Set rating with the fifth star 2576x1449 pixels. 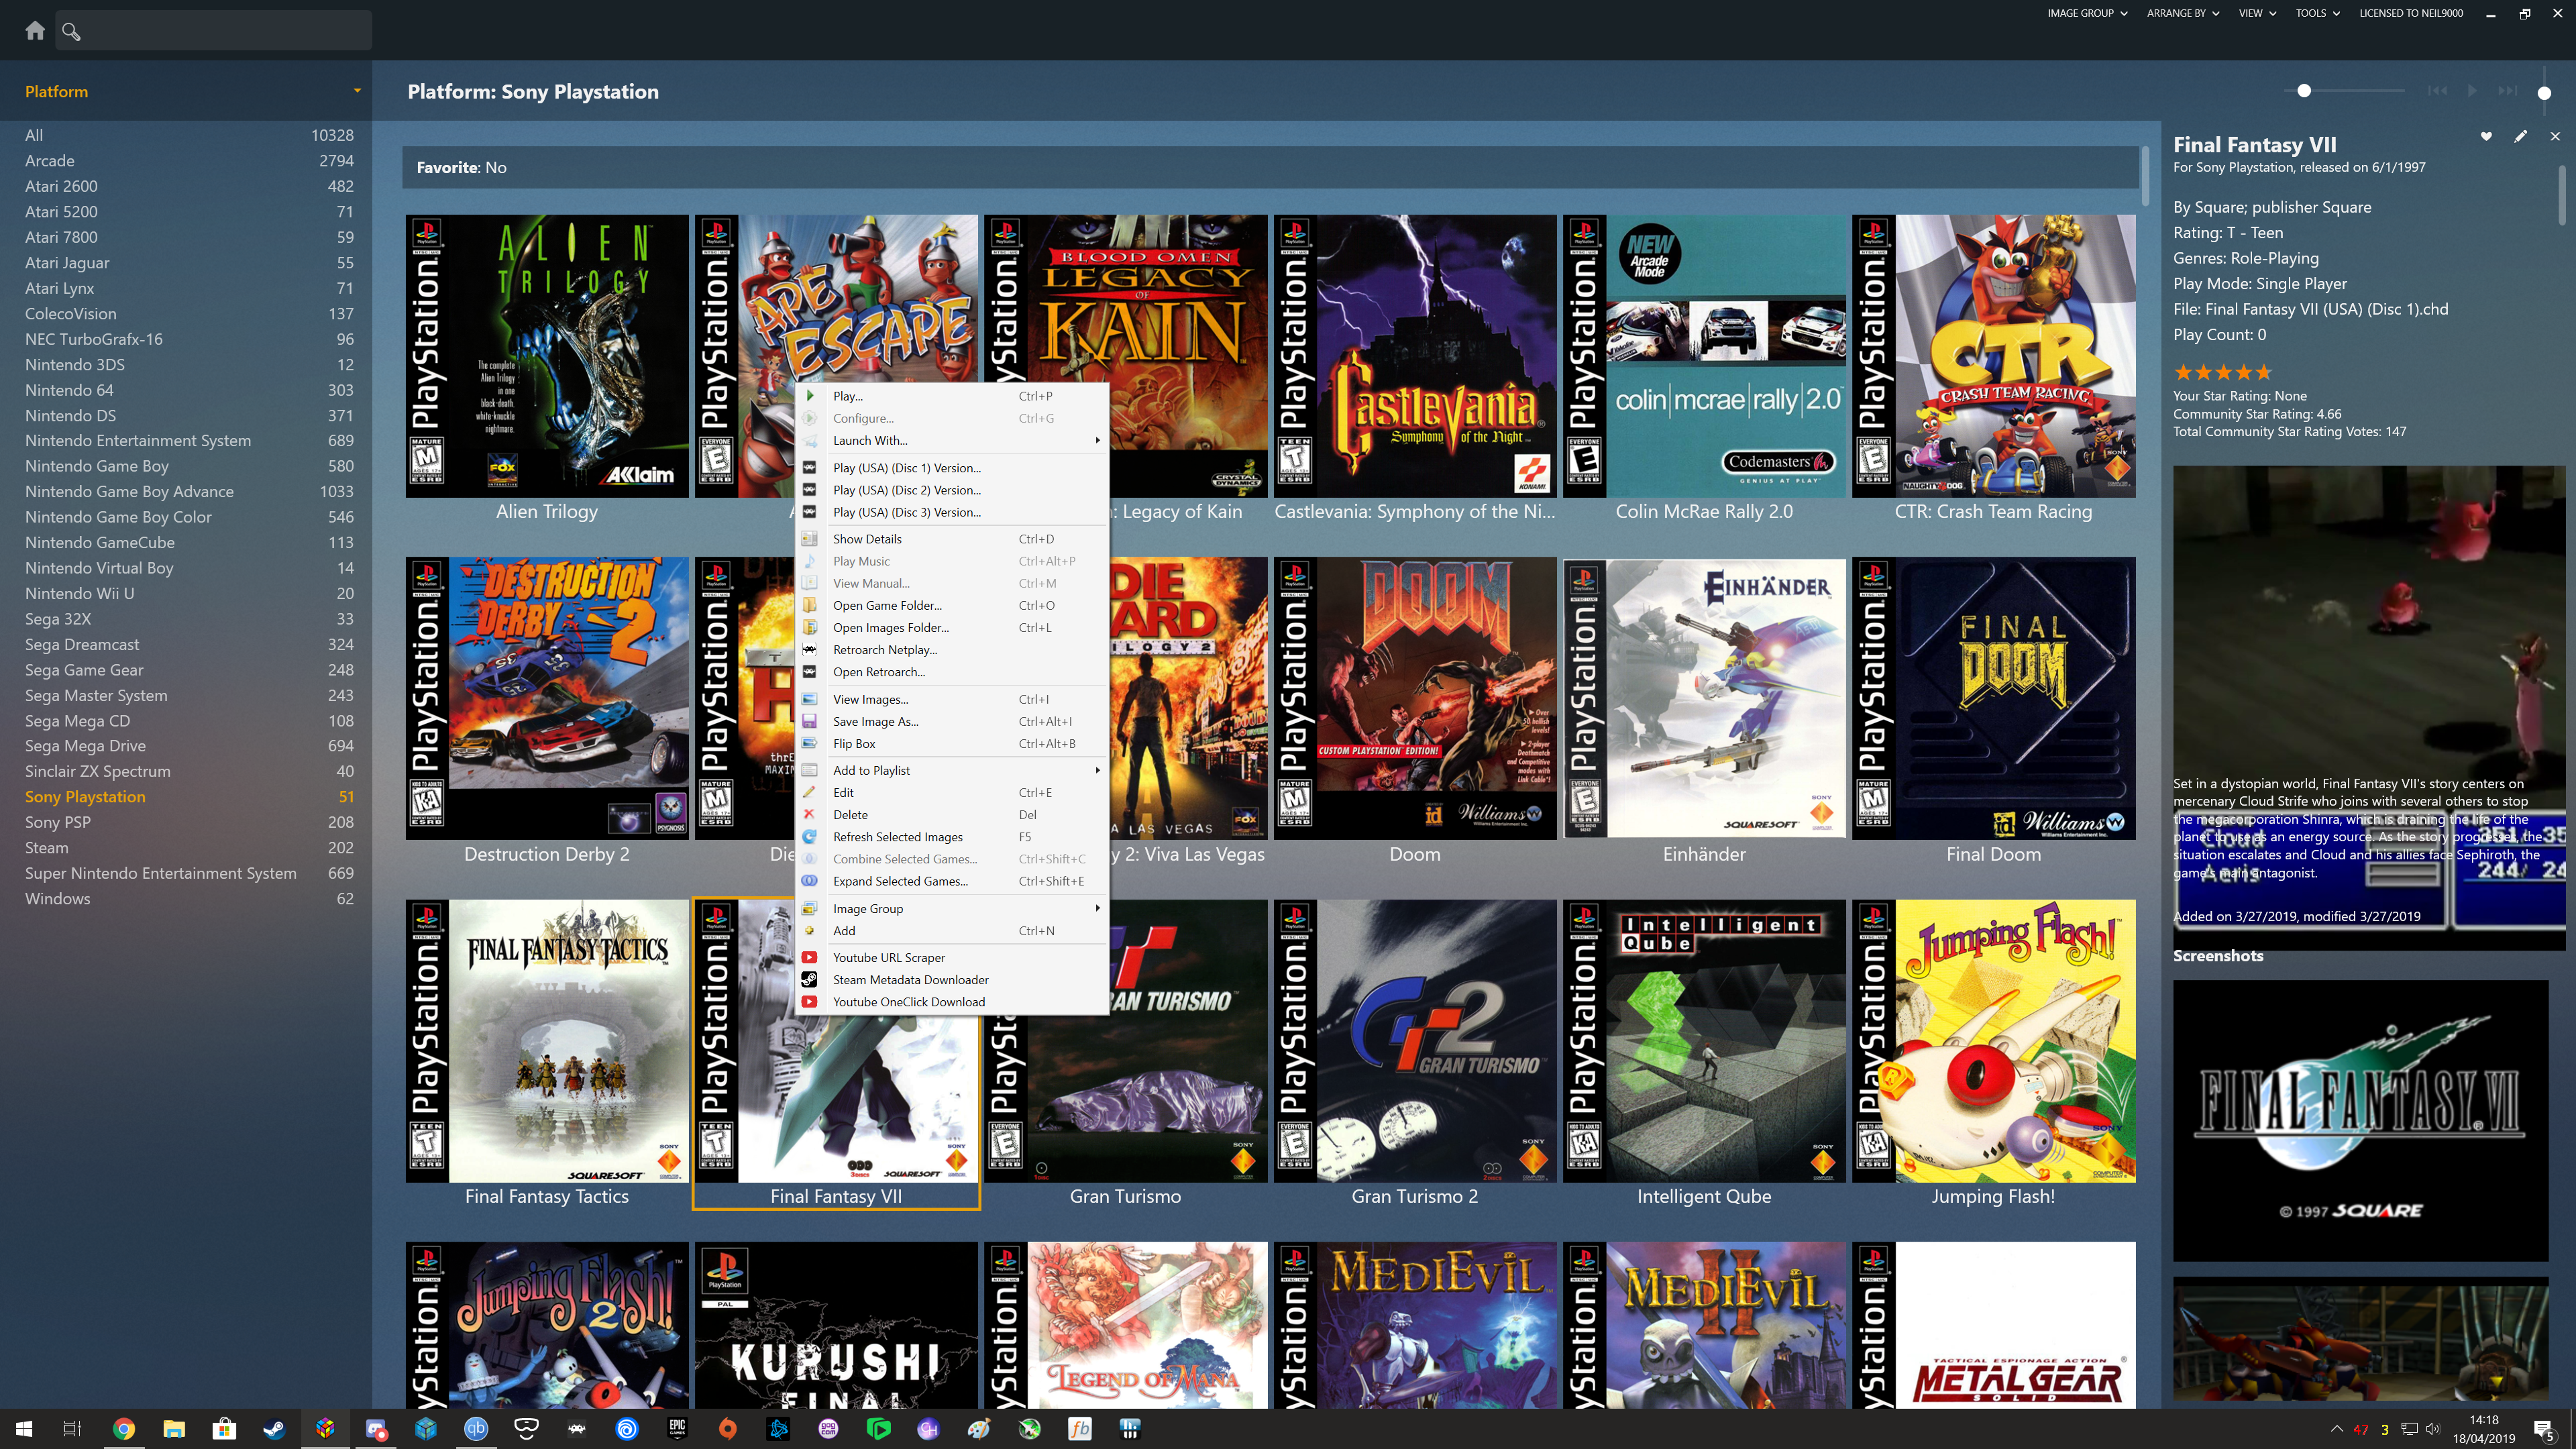[2264, 372]
